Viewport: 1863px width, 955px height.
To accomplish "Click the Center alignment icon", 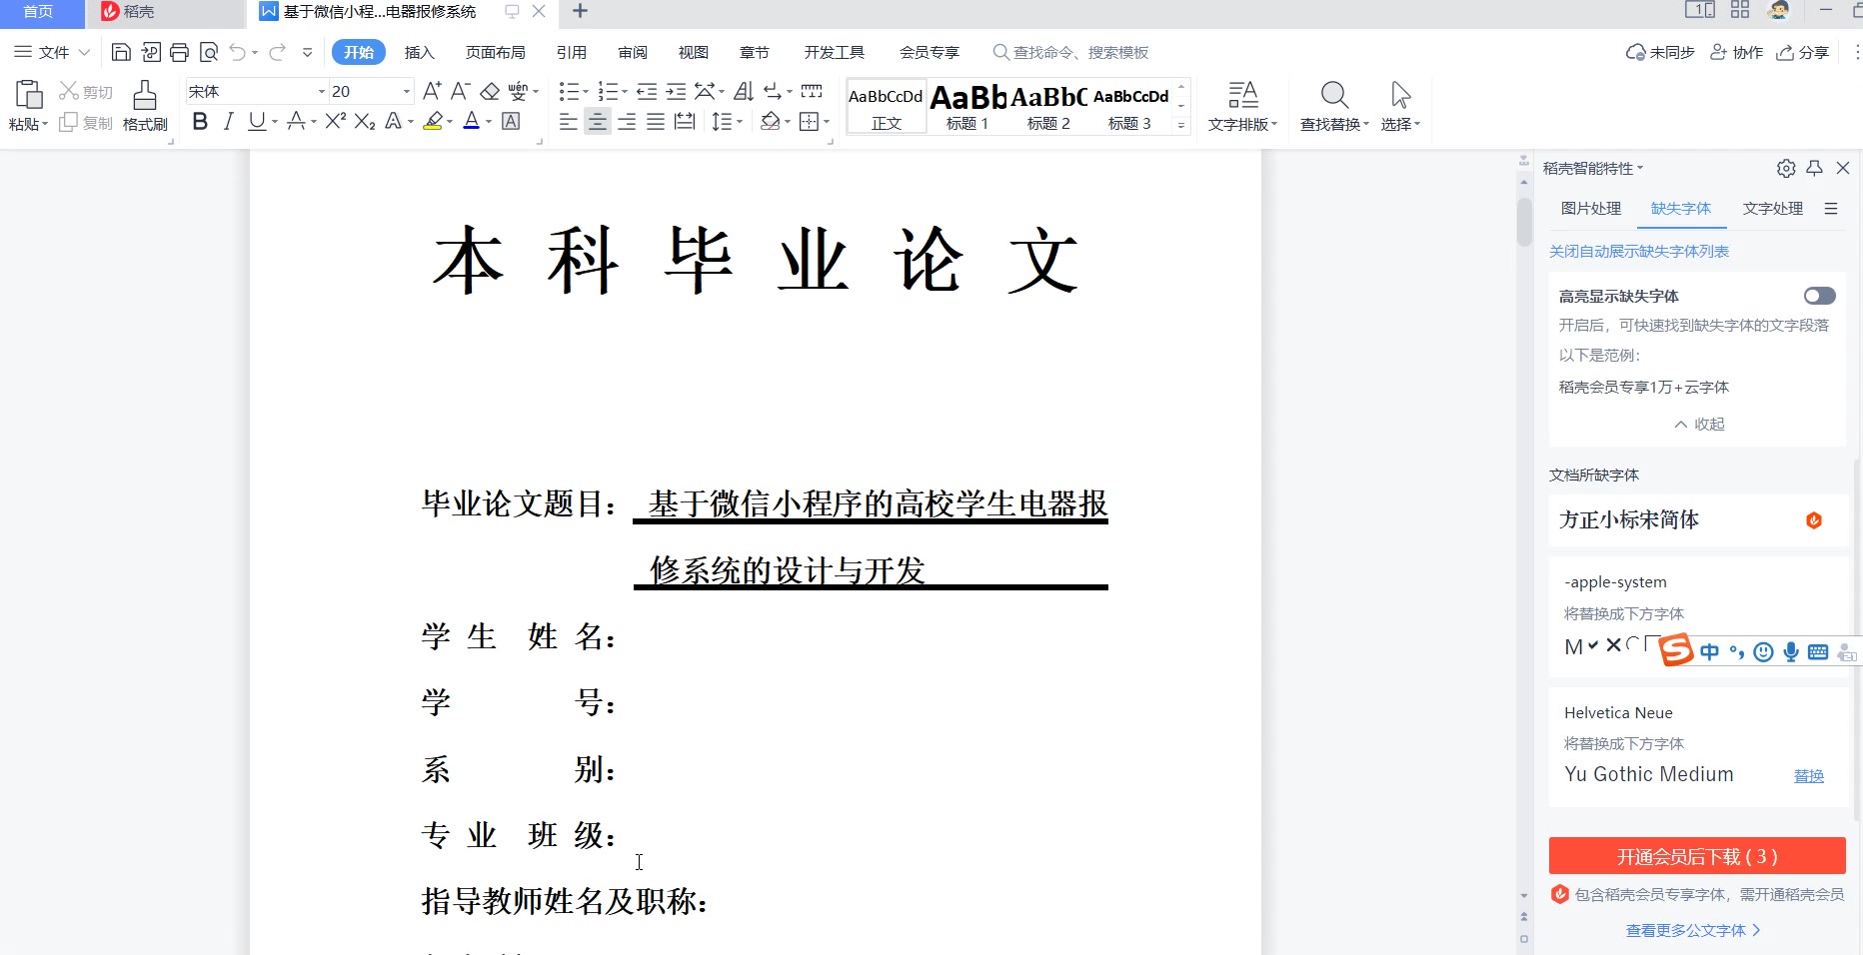I will (598, 121).
